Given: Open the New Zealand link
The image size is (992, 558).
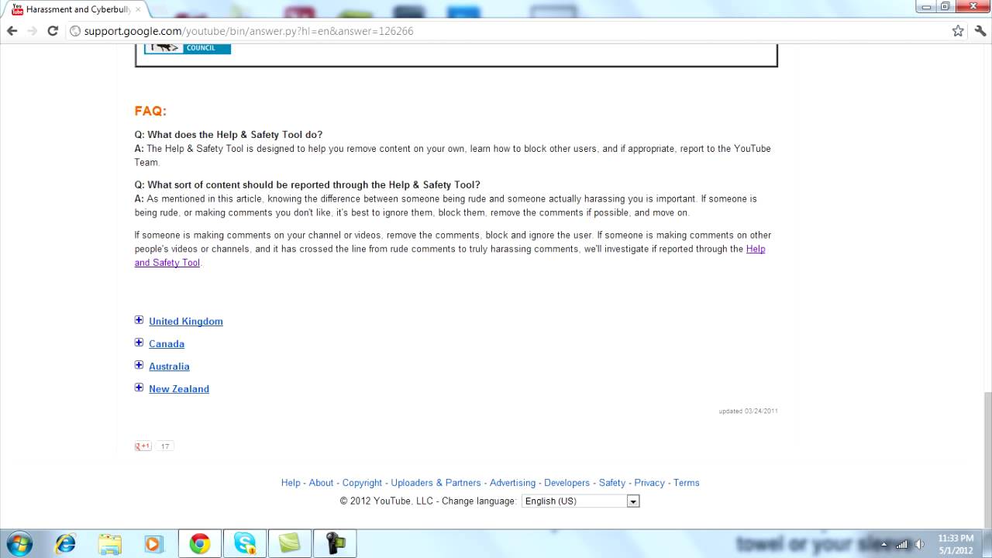Looking at the screenshot, I should pos(179,389).
